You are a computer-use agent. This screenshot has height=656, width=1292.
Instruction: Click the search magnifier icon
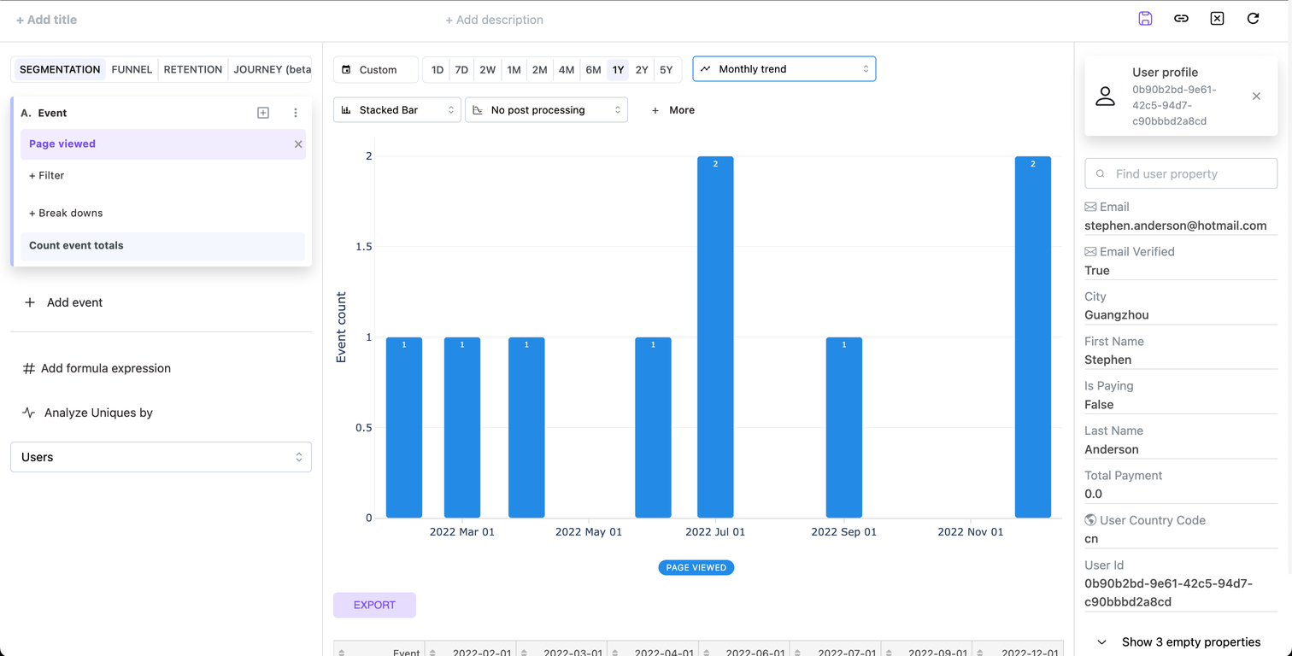coord(1101,173)
